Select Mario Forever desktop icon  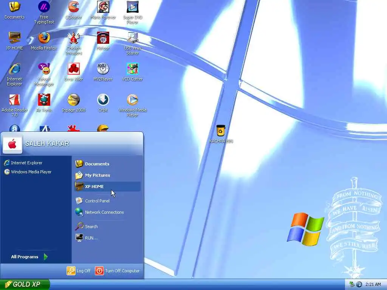[103, 10]
